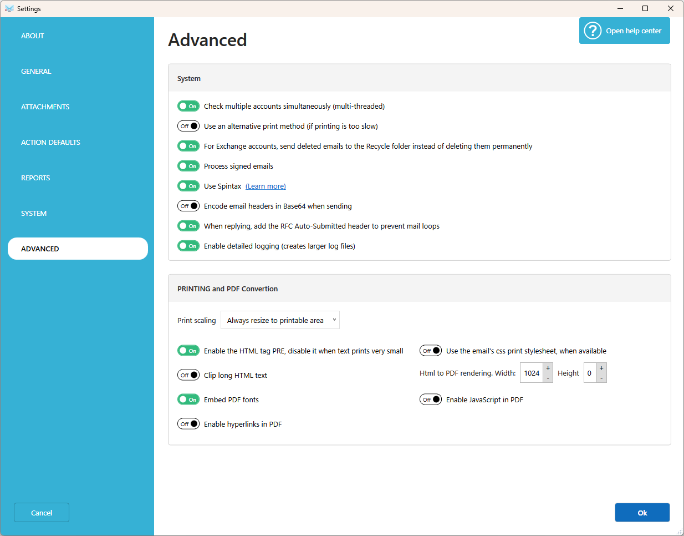
Task: Click the 'Advanced' page title
Action: pyautogui.click(x=208, y=40)
